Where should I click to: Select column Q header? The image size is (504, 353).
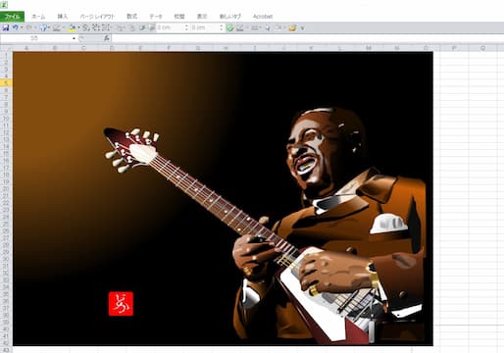(482, 48)
